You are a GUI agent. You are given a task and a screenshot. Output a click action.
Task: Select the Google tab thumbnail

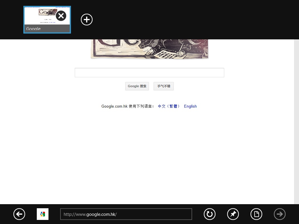click(47, 20)
